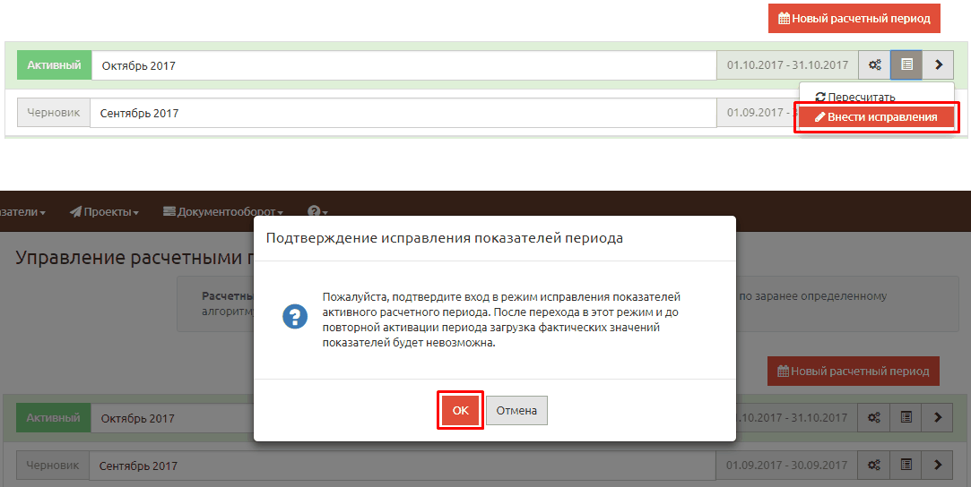971x487 pixels.
Task: Click top Сентябрь 2017 name field
Action: click(403, 113)
